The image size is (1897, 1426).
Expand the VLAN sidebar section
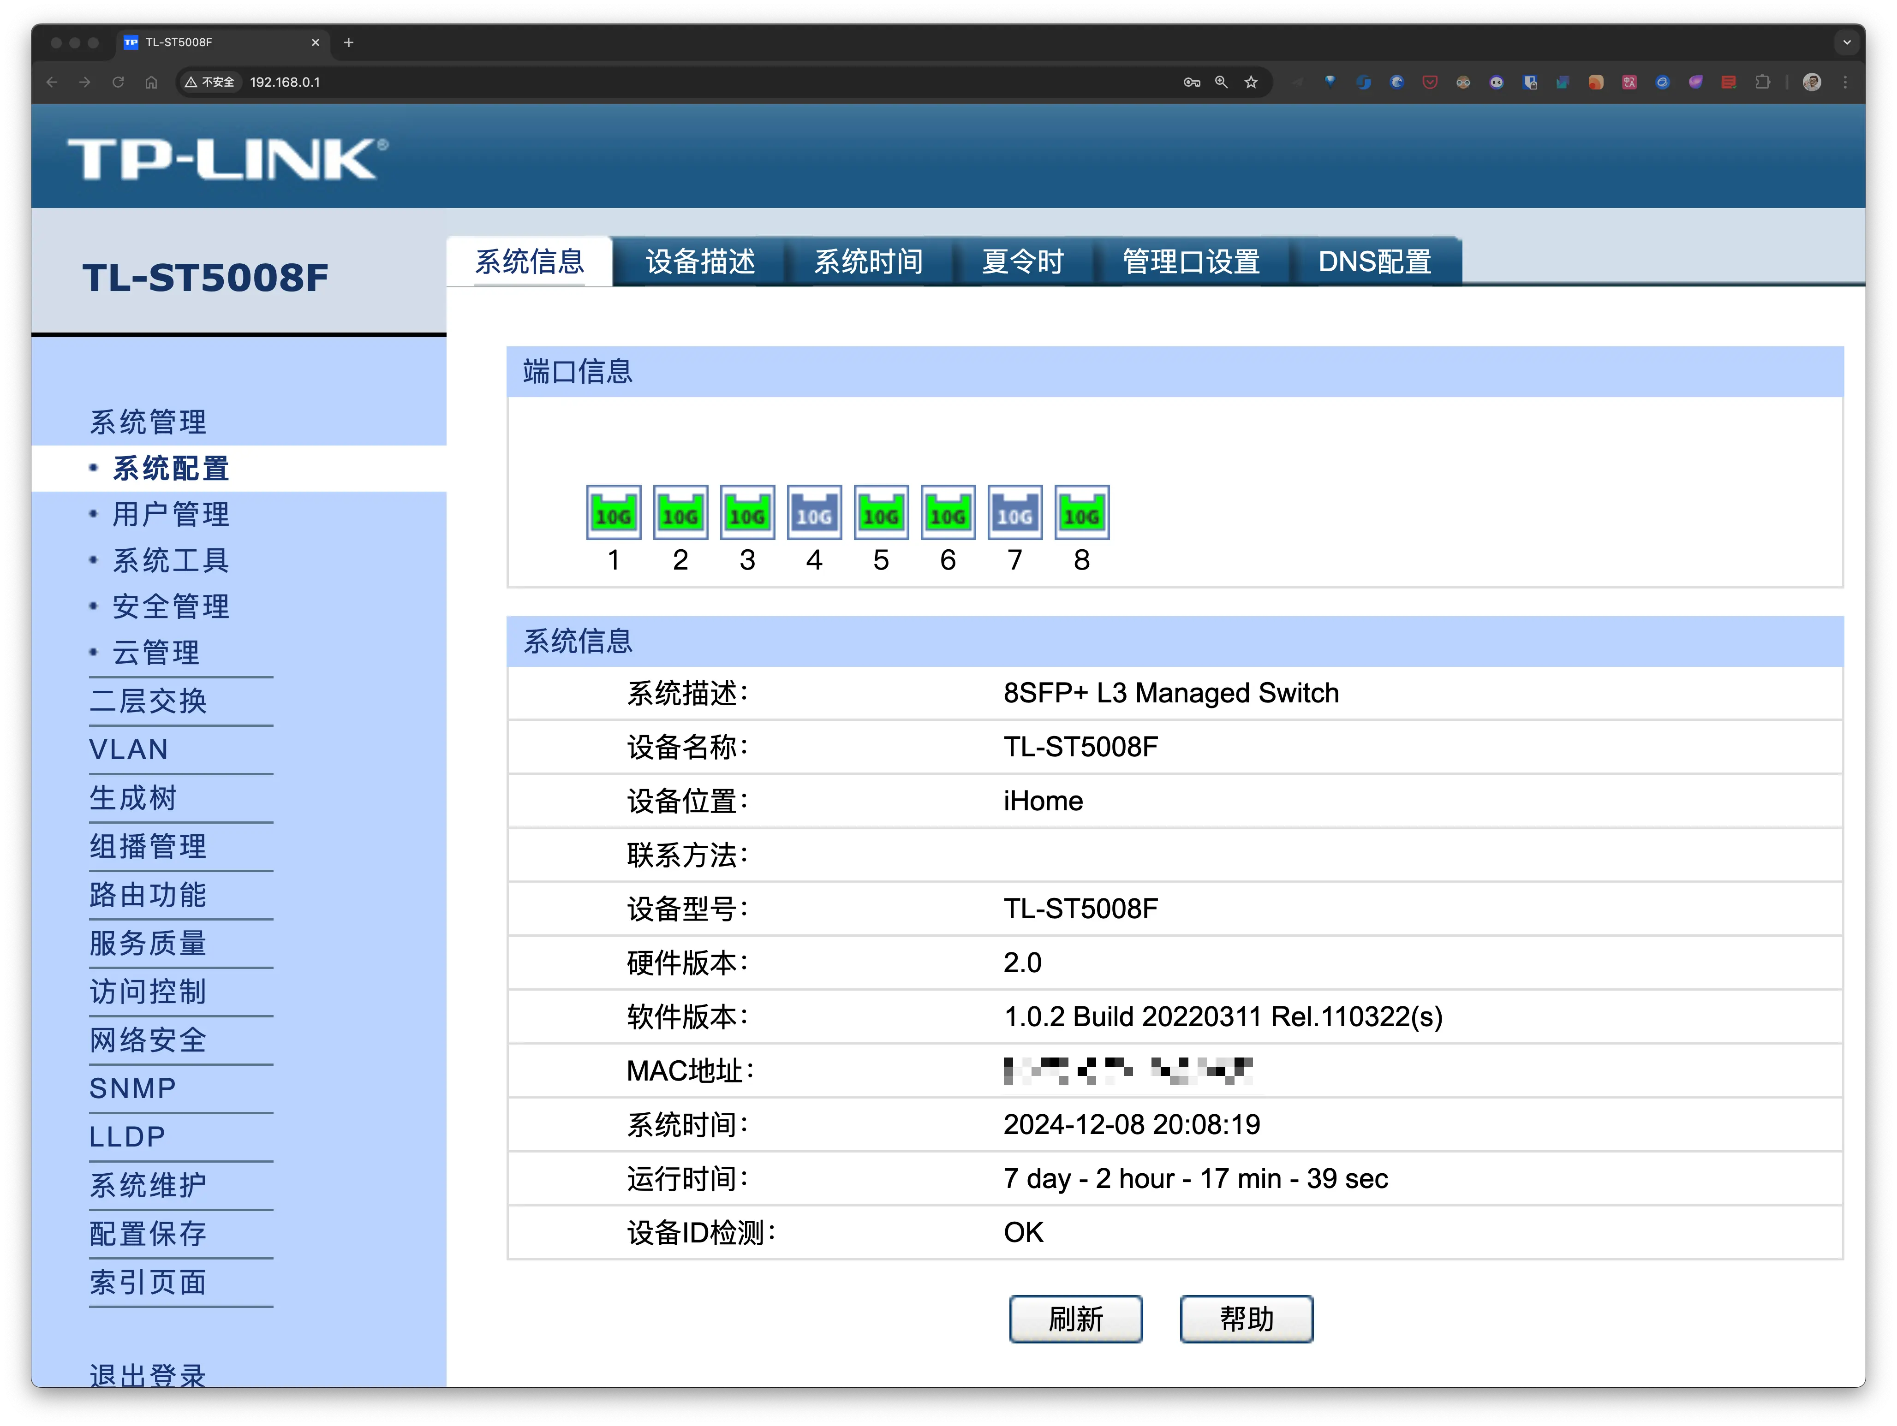[x=129, y=749]
